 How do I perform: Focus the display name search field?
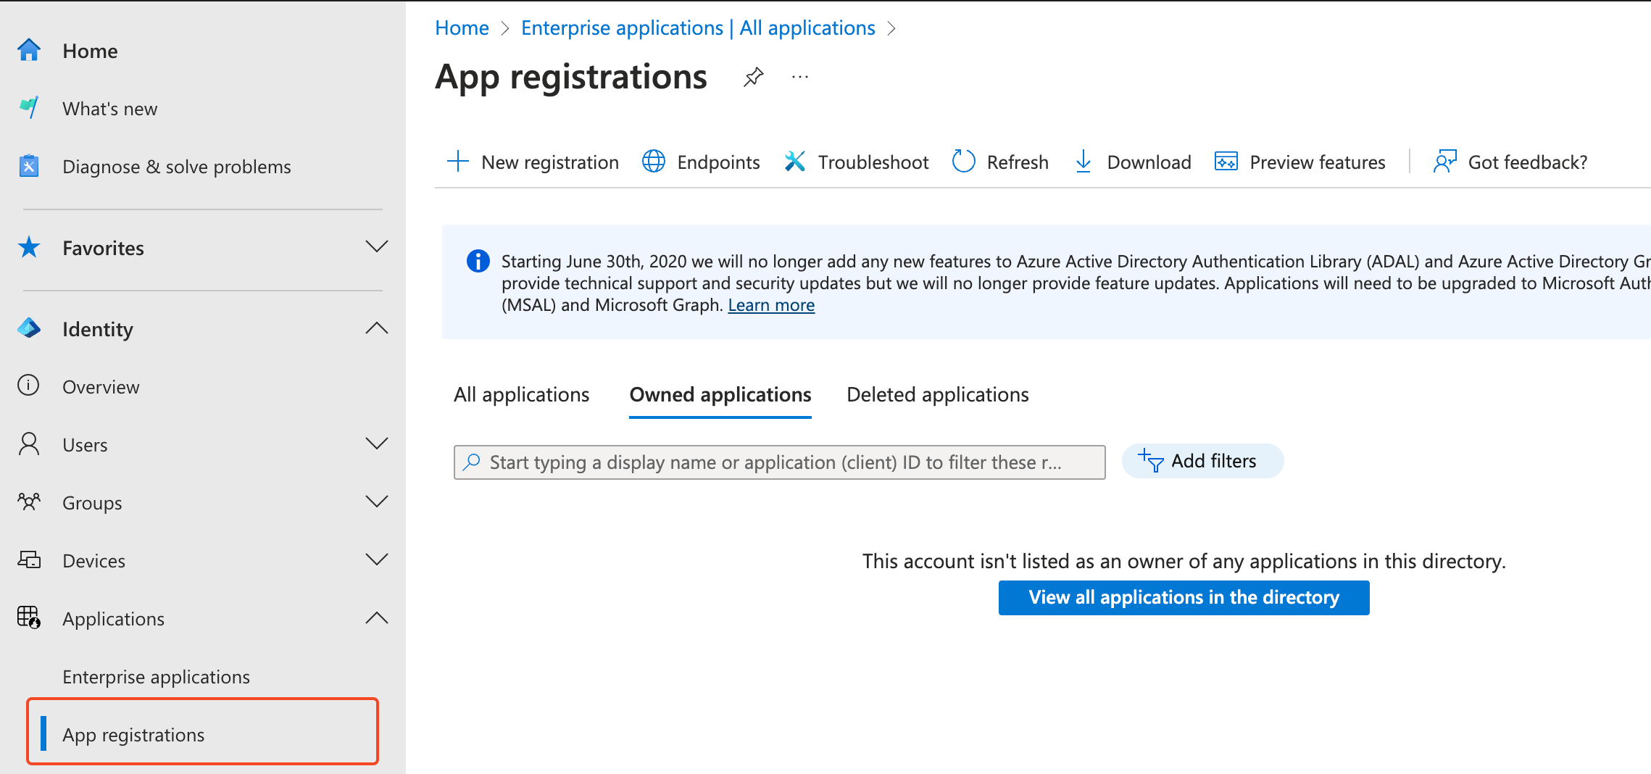click(x=779, y=462)
